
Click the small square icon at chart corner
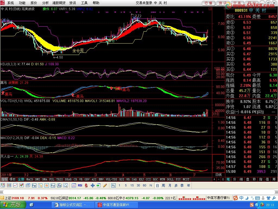pos(210,9)
